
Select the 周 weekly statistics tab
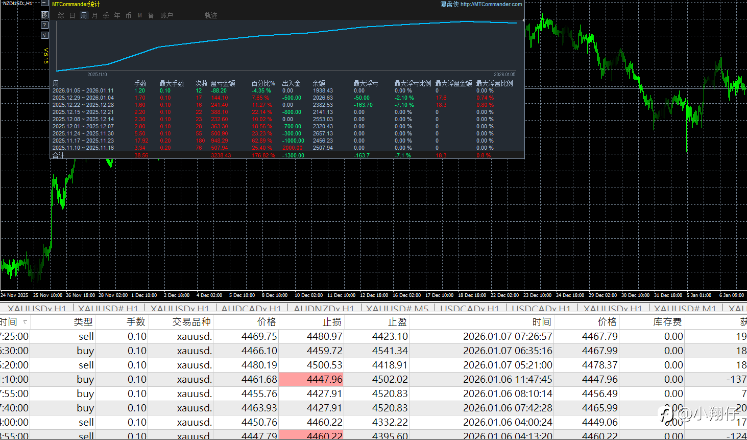84,16
